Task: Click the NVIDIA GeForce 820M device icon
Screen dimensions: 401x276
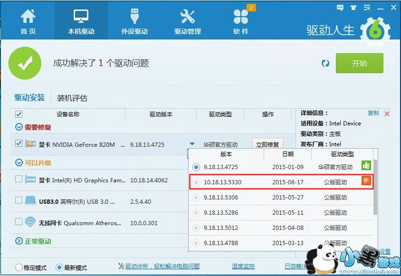Action: pyautogui.click(x=30, y=144)
